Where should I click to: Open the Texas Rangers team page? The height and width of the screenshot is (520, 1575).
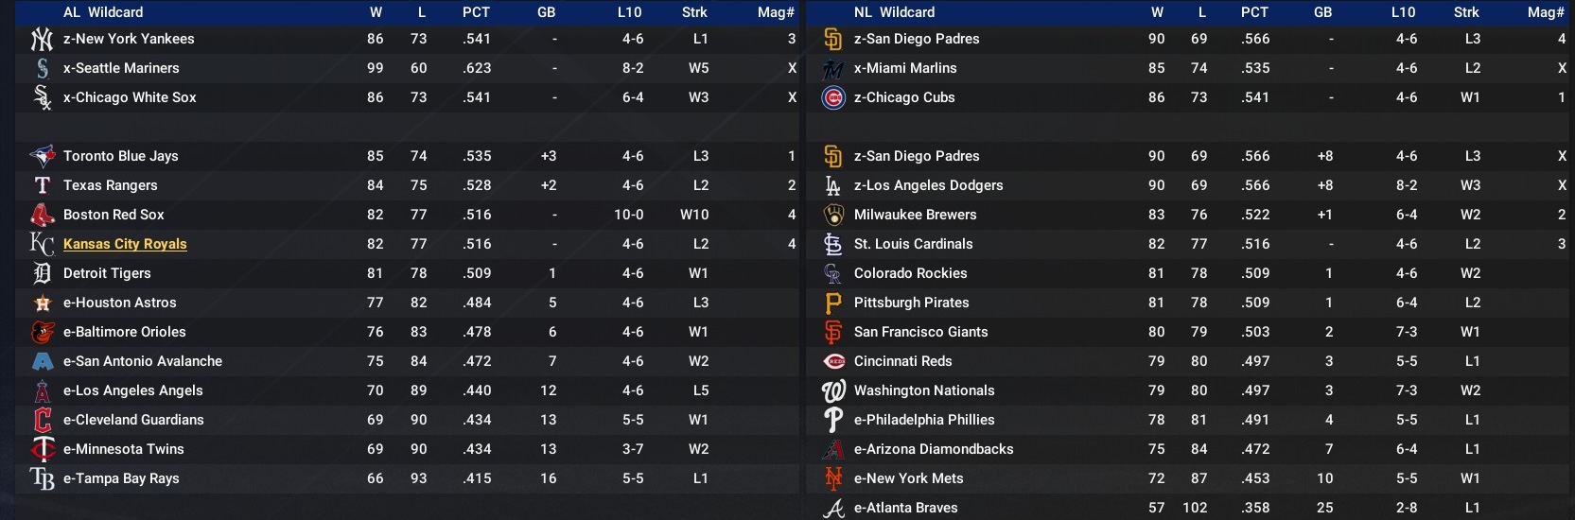111,185
